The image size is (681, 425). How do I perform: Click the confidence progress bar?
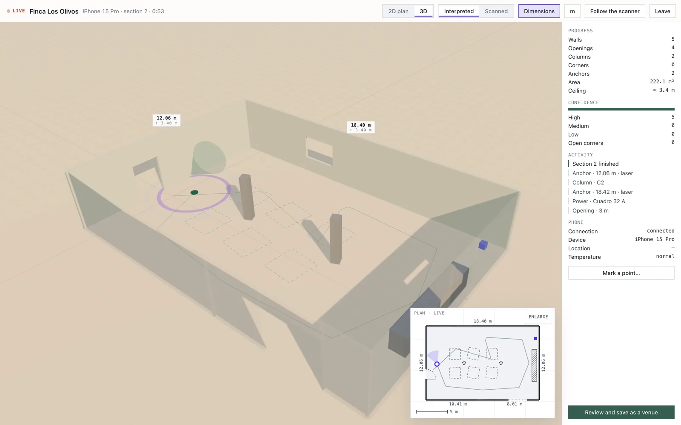click(621, 109)
